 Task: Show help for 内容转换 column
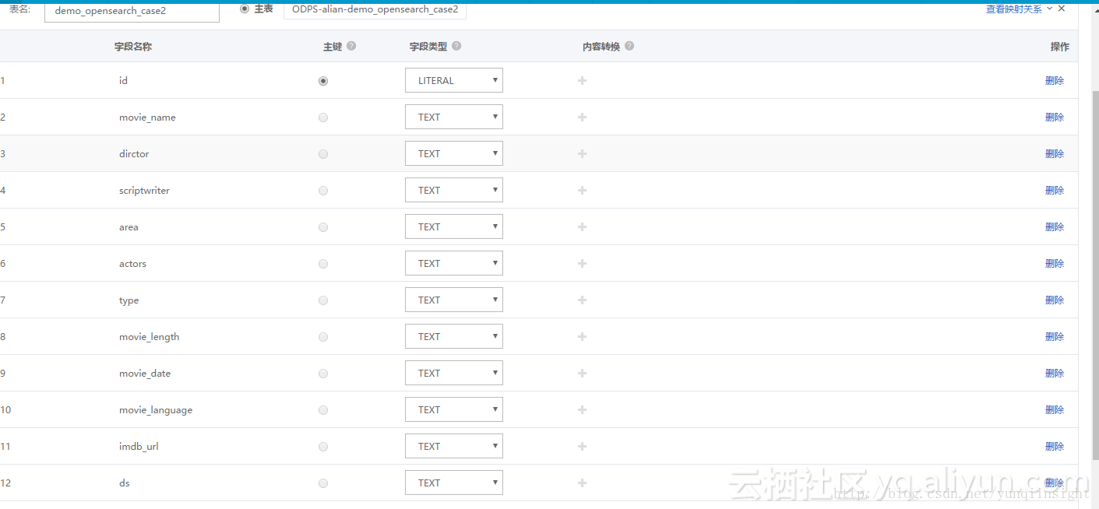pyautogui.click(x=629, y=46)
